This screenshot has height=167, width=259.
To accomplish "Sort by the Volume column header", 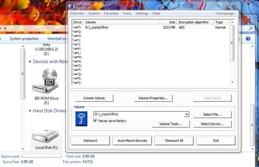I will click(122, 22).
